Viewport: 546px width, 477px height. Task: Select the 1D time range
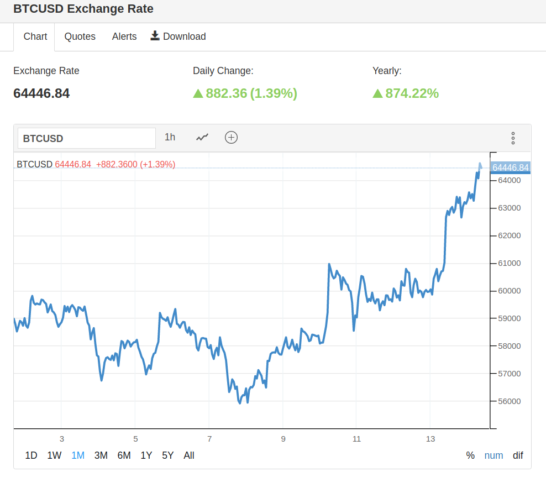click(32, 455)
